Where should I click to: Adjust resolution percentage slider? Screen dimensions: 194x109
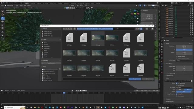[184, 50]
